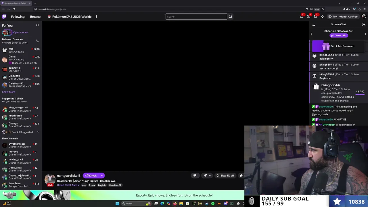Open the Grand Theft Auto V category link
368x207 pixels.
68,185
